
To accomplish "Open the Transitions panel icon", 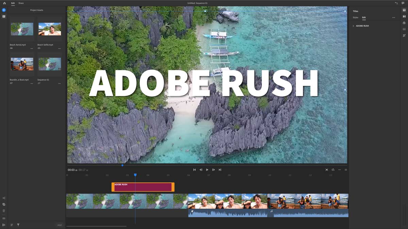I will 404,16.
